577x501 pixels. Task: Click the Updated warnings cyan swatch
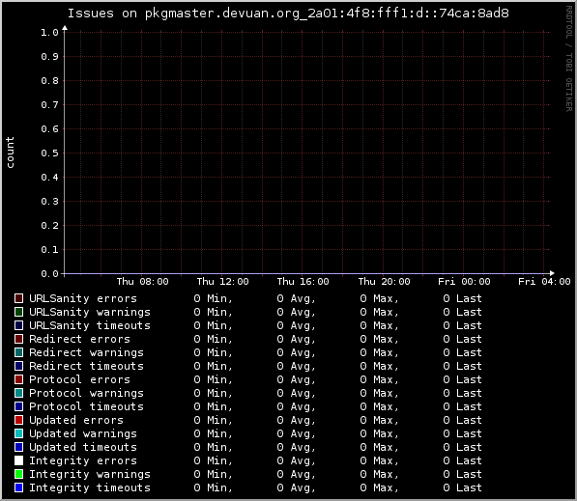(x=18, y=433)
